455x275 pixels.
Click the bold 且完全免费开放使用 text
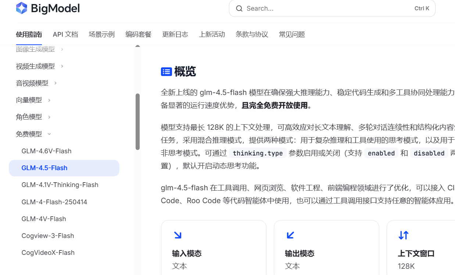[274, 106]
